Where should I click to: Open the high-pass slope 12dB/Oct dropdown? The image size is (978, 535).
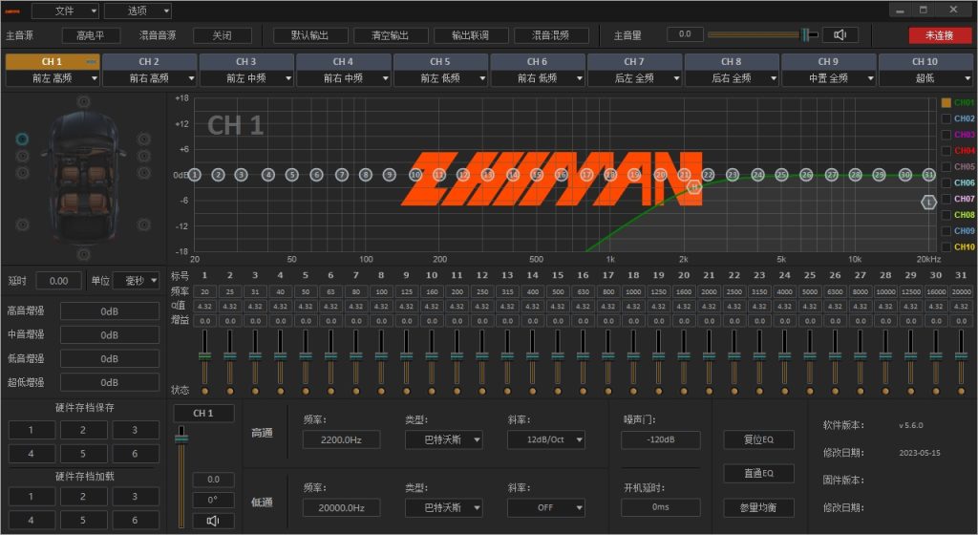click(x=545, y=439)
